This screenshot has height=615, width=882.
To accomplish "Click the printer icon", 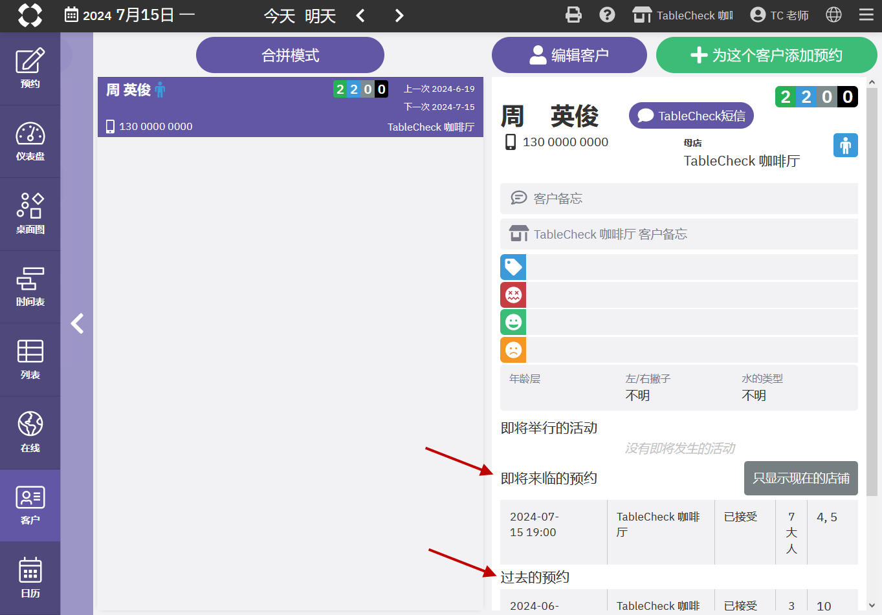I will pos(573,15).
